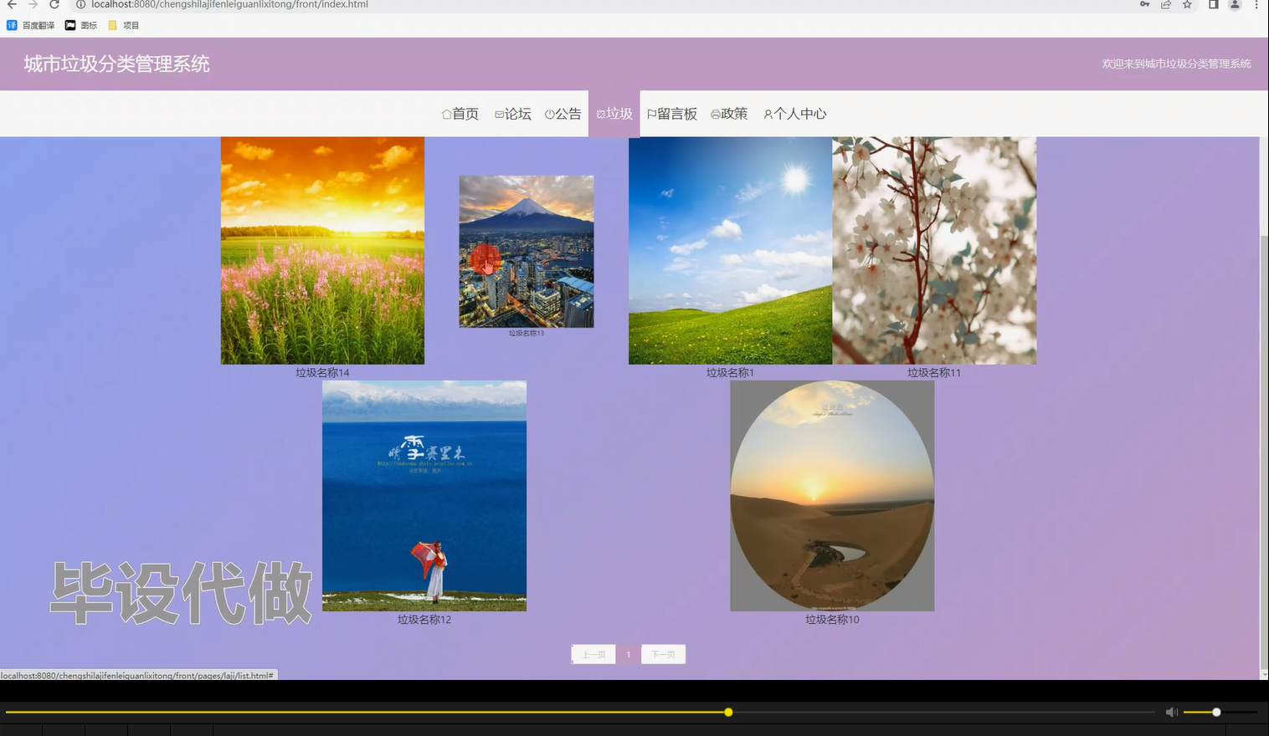Screen dimensions: 1269x736
Task: Mute the video with the speaker icon
Action: tap(1172, 712)
